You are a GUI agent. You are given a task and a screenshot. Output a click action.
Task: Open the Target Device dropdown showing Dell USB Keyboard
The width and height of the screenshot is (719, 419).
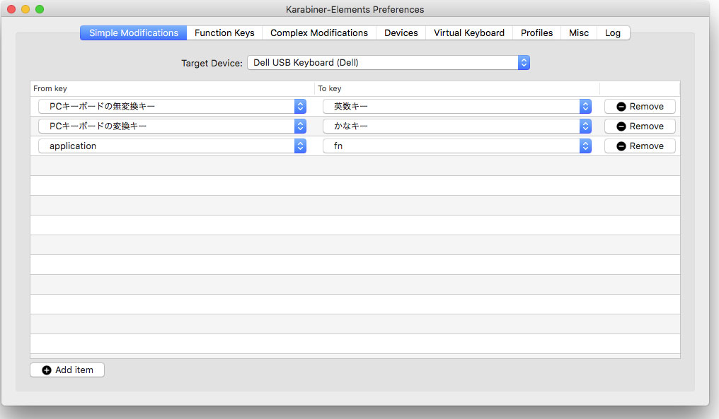(389, 63)
